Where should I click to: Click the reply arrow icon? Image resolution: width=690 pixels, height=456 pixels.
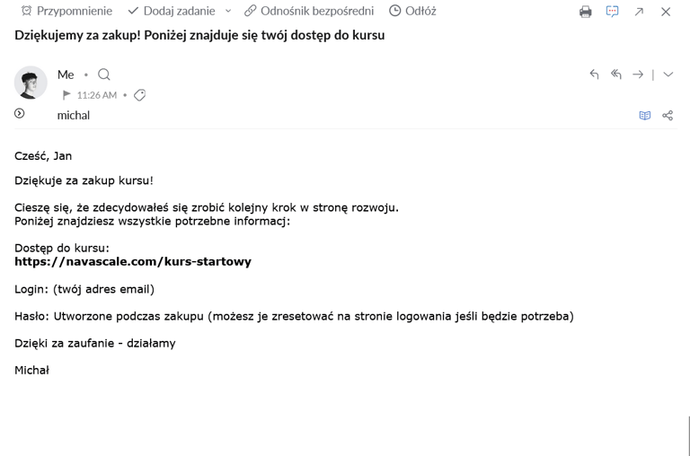coord(594,75)
